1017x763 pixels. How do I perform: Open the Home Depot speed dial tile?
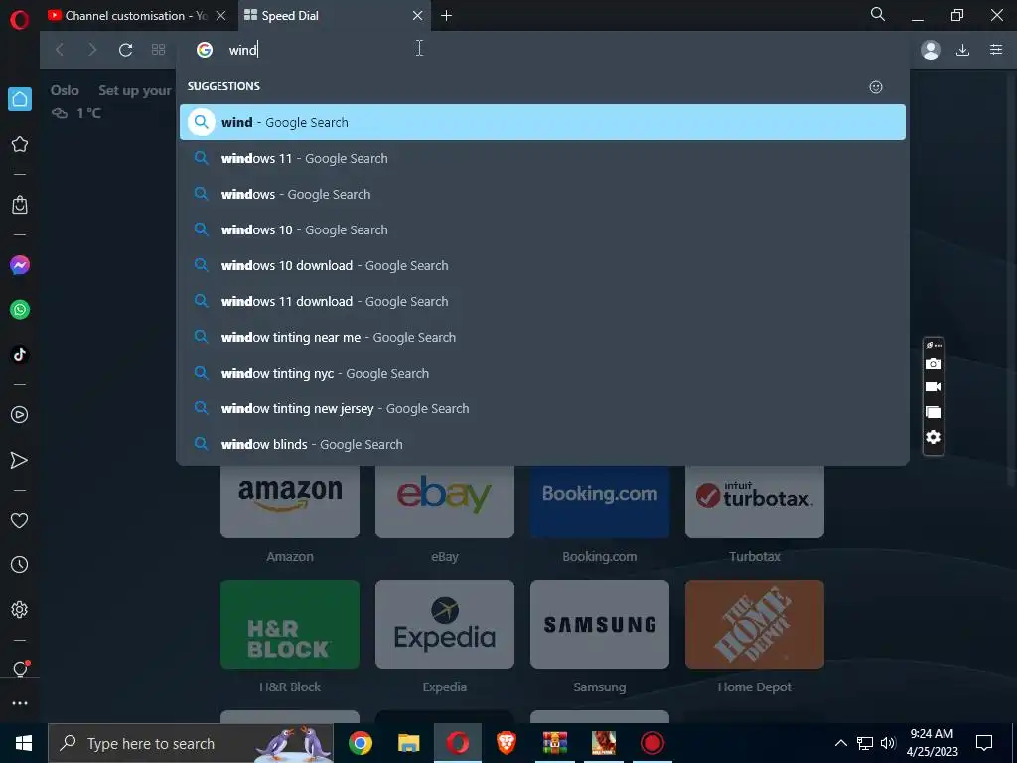(755, 624)
